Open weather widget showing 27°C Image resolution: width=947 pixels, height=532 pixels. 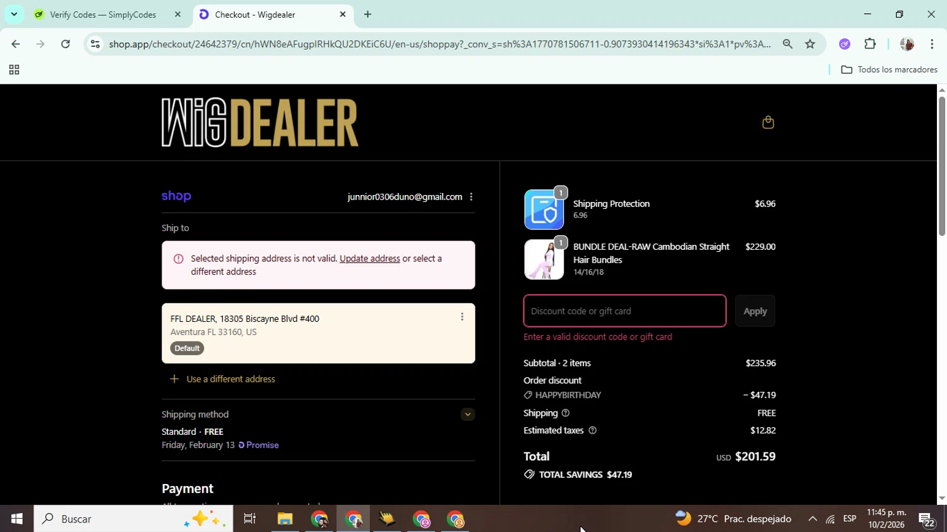click(733, 519)
